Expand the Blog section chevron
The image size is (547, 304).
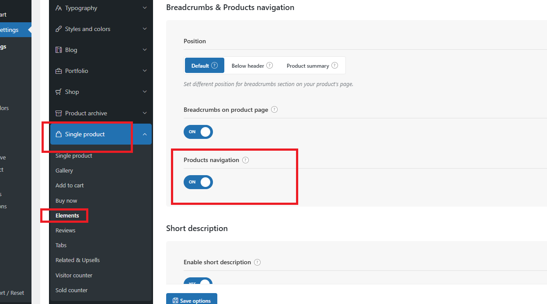click(x=145, y=50)
